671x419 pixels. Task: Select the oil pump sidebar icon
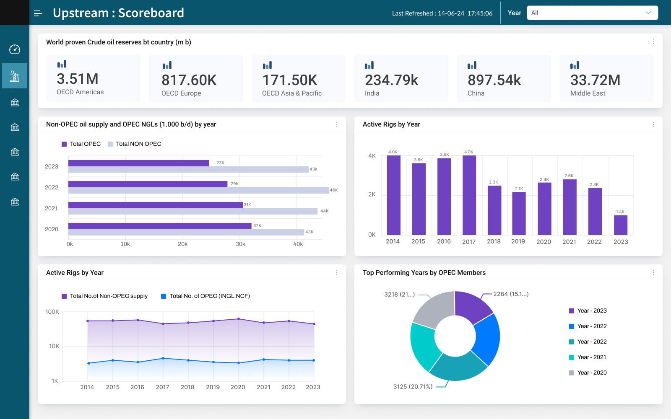tap(15, 76)
